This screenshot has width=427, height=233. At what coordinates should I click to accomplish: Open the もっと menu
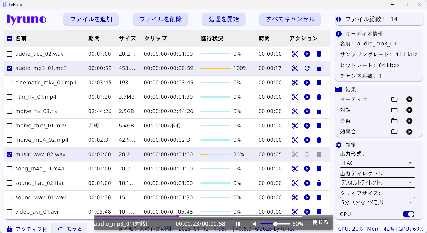tap(69, 228)
